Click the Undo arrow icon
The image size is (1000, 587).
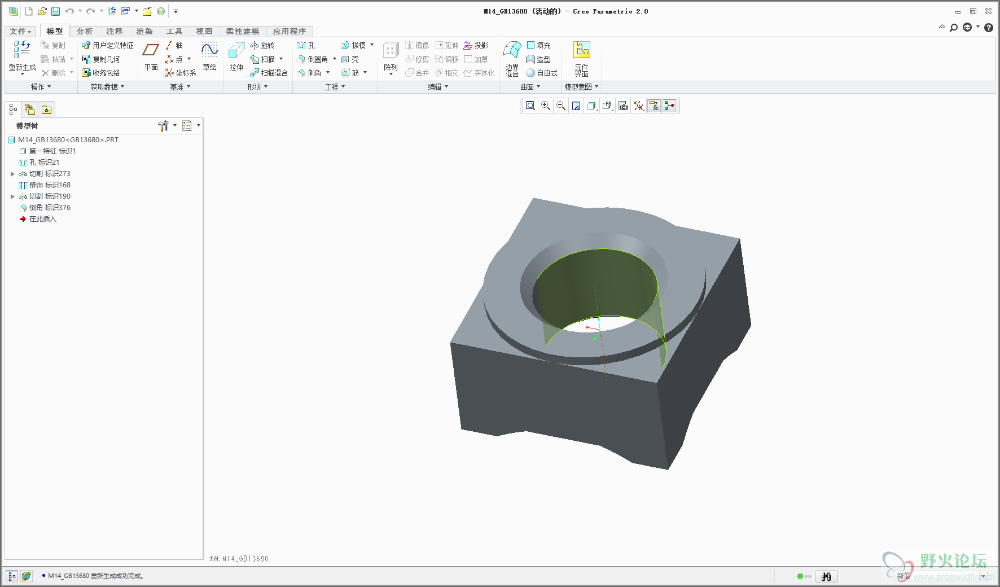pyautogui.click(x=69, y=11)
